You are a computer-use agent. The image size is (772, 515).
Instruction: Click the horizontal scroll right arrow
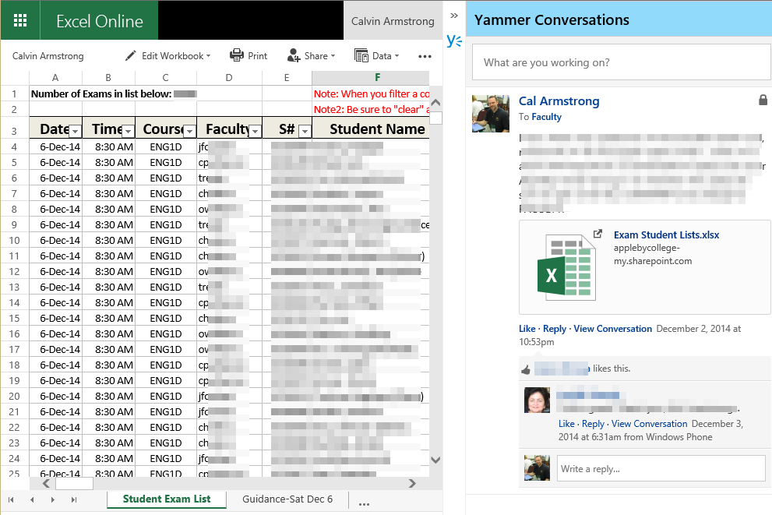click(413, 484)
